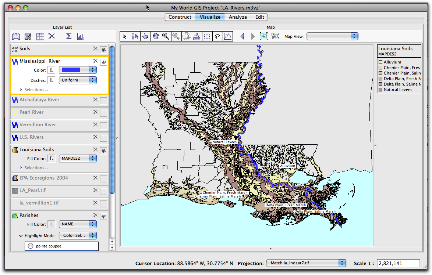Open the Mississippi River color selector

tap(78, 70)
